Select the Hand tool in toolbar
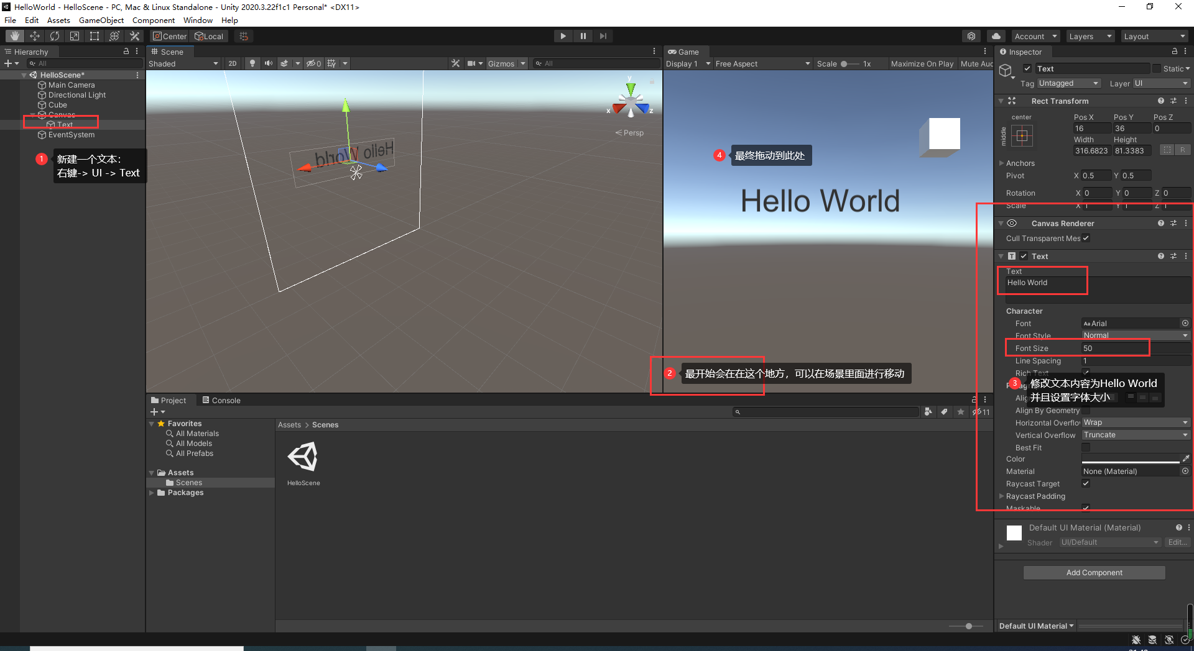 click(15, 36)
